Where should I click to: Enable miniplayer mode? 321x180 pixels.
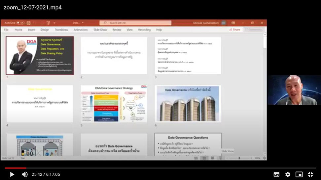click(299, 174)
